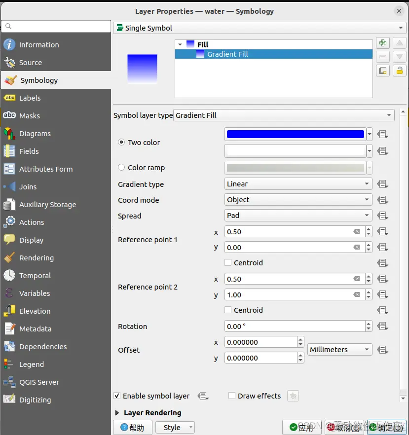409x435 pixels.
Task: Open data-defined override for Rotation
Action: pos(382,326)
